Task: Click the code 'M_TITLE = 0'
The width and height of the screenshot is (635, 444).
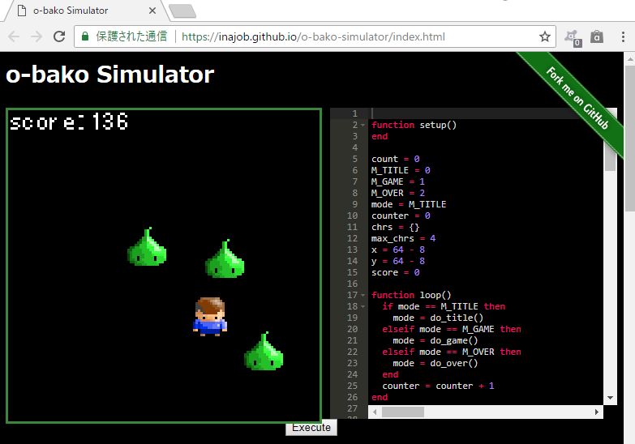Action: 401,170
